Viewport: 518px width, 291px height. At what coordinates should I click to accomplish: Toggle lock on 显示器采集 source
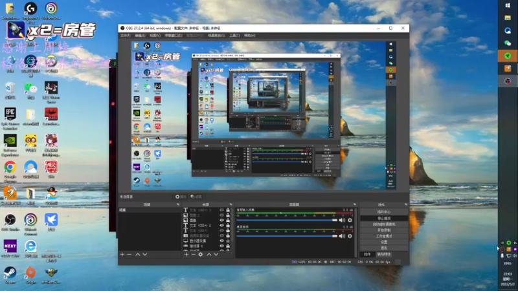(x=228, y=241)
